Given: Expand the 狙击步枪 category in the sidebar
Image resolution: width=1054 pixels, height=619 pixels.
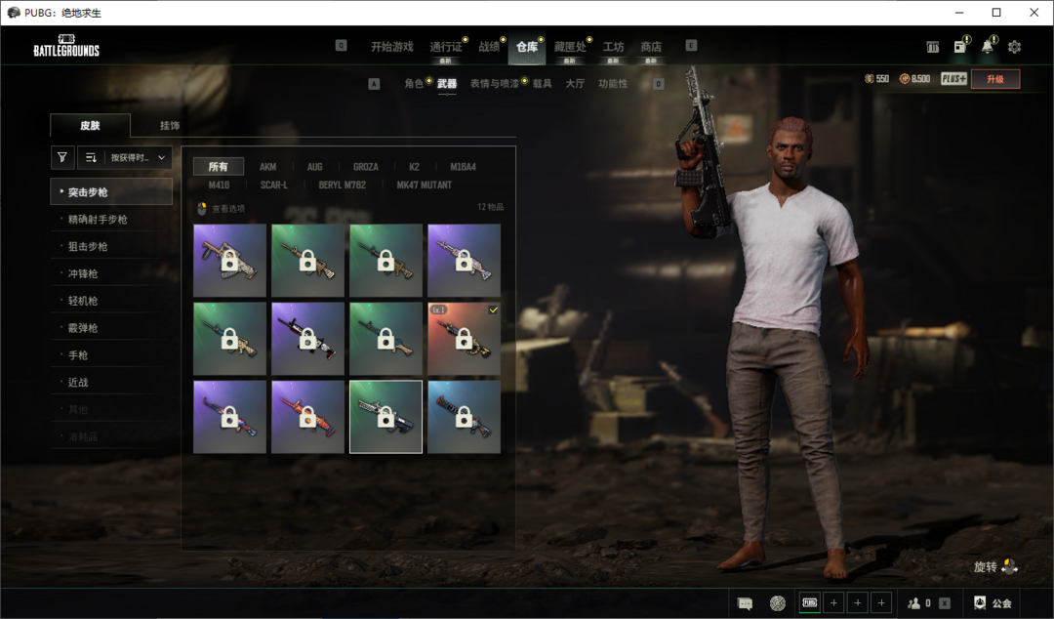Looking at the screenshot, I should pyautogui.click(x=111, y=247).
